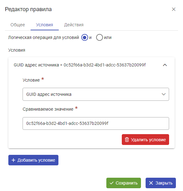Click the trash icon on Удалить условие
Viewport: 183px width, 191px height.
[x=127, y=139]
